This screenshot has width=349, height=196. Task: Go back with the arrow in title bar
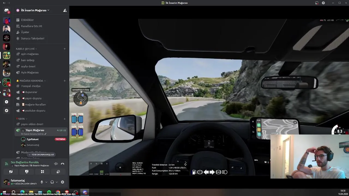click(x=4, y=3)
